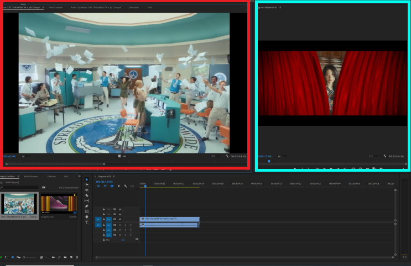Open Program monitor Fit zoom dropdown

click(x=283, y=156)
